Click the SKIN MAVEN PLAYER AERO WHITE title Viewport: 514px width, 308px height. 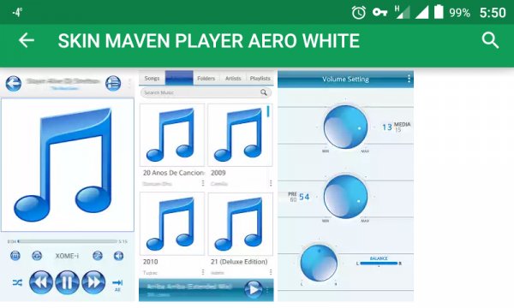(209, 41)
